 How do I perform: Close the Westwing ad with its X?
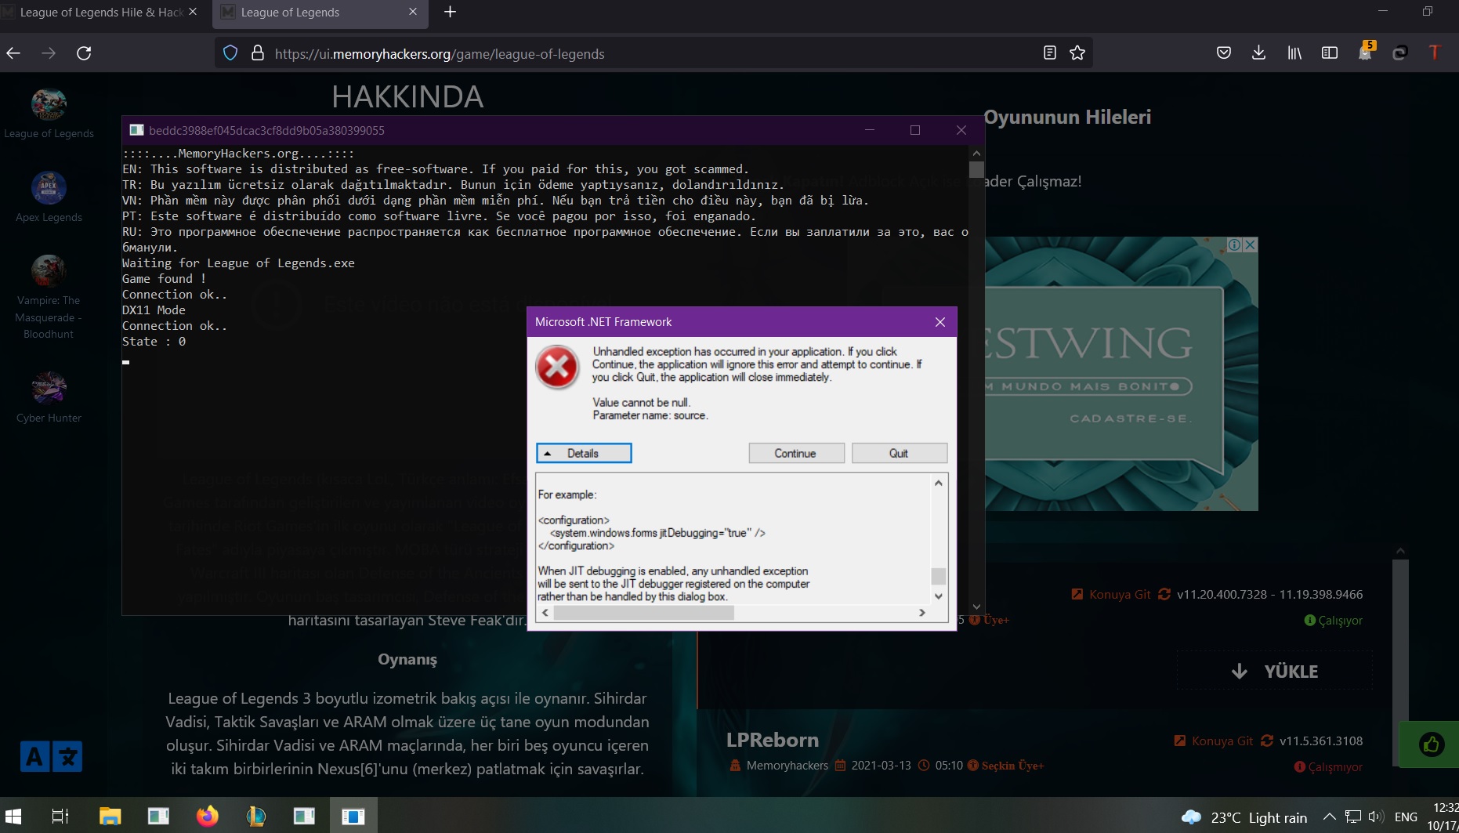coord(1251,244)
